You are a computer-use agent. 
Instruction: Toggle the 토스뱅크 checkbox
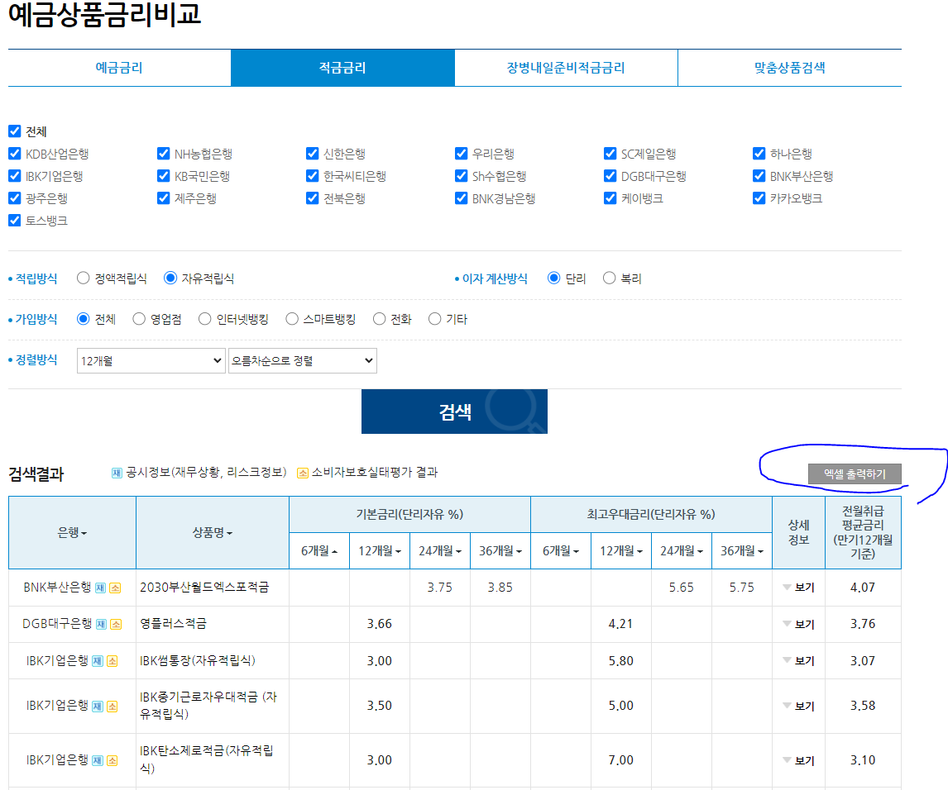[15, 221]
